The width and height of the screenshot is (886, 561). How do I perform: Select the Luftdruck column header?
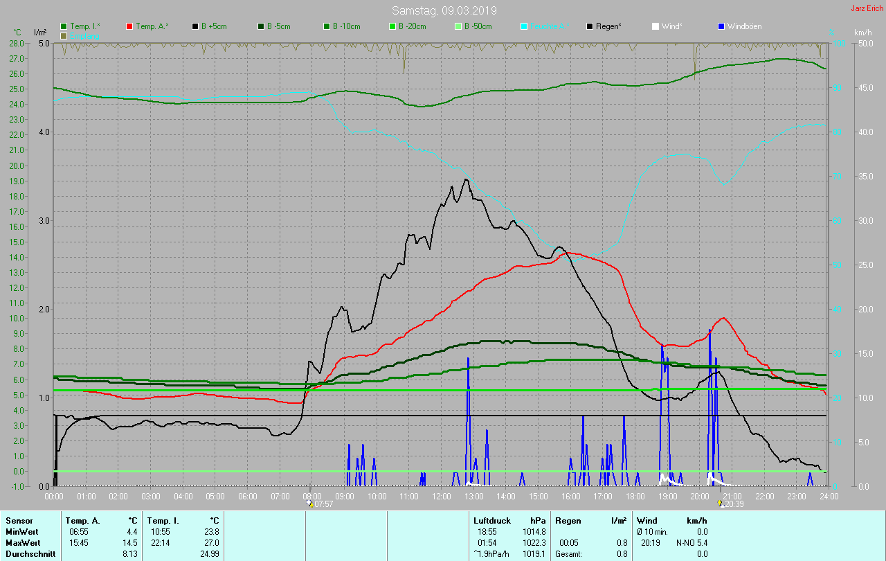(x=491, y=520)
